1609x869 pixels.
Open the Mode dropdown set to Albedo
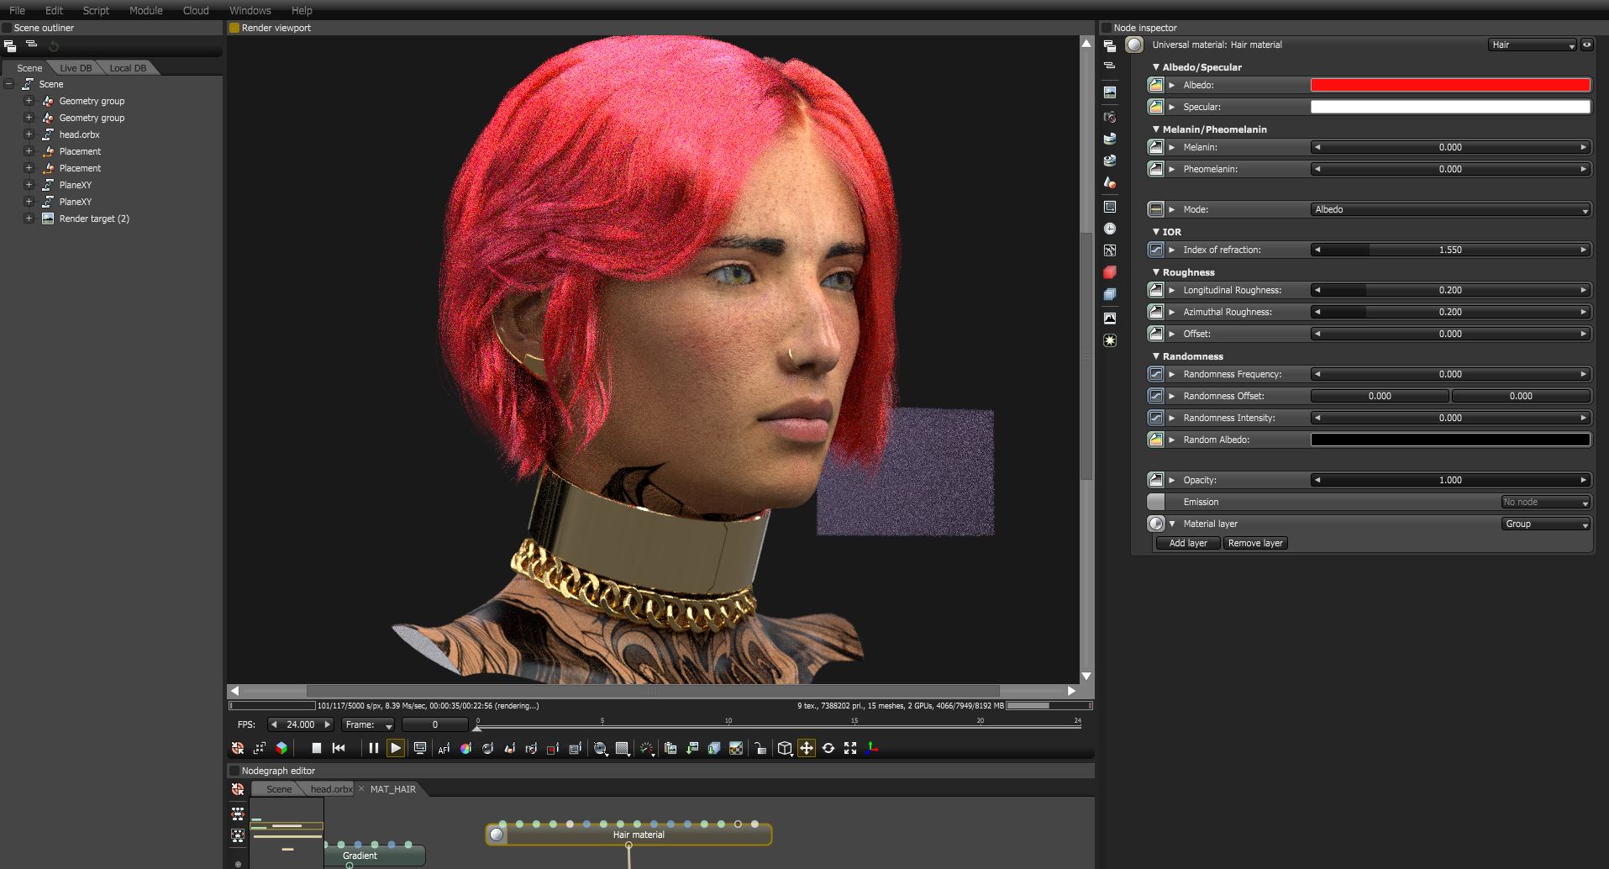(1450, 209)
